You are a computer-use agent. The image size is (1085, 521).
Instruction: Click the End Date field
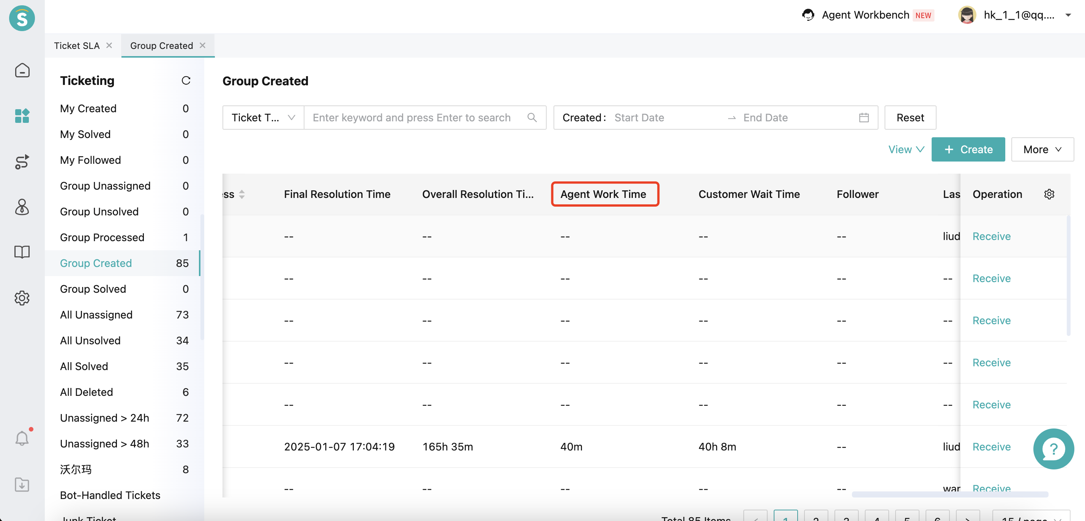click(796, 118)
